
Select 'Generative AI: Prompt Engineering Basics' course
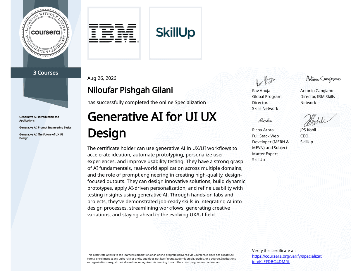tap(45, 127)
